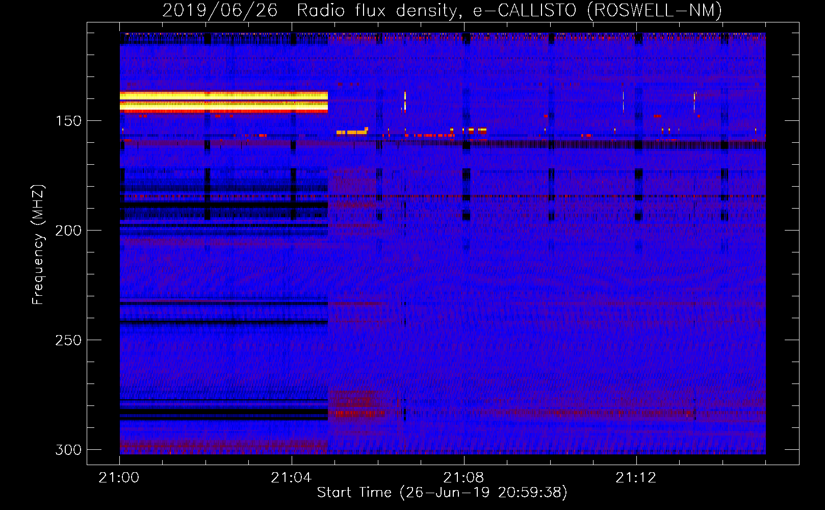Click the 300 frequency tick label
This screenshot has height=510, width=825.
point(68,450)
